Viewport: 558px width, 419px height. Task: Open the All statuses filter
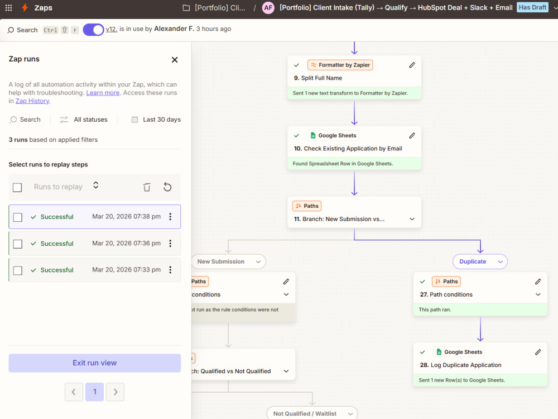(x=90, y=120)
